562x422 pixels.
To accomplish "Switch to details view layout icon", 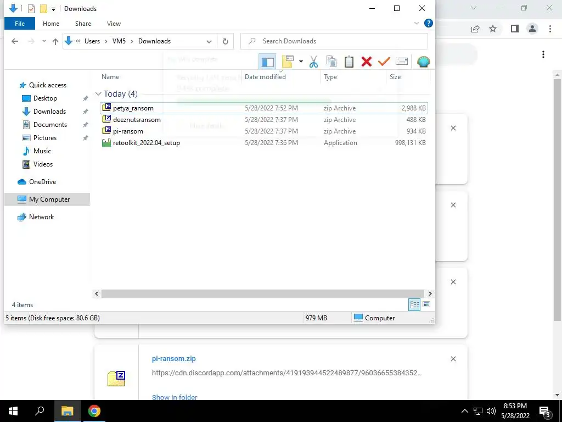I will coord(414,304).
